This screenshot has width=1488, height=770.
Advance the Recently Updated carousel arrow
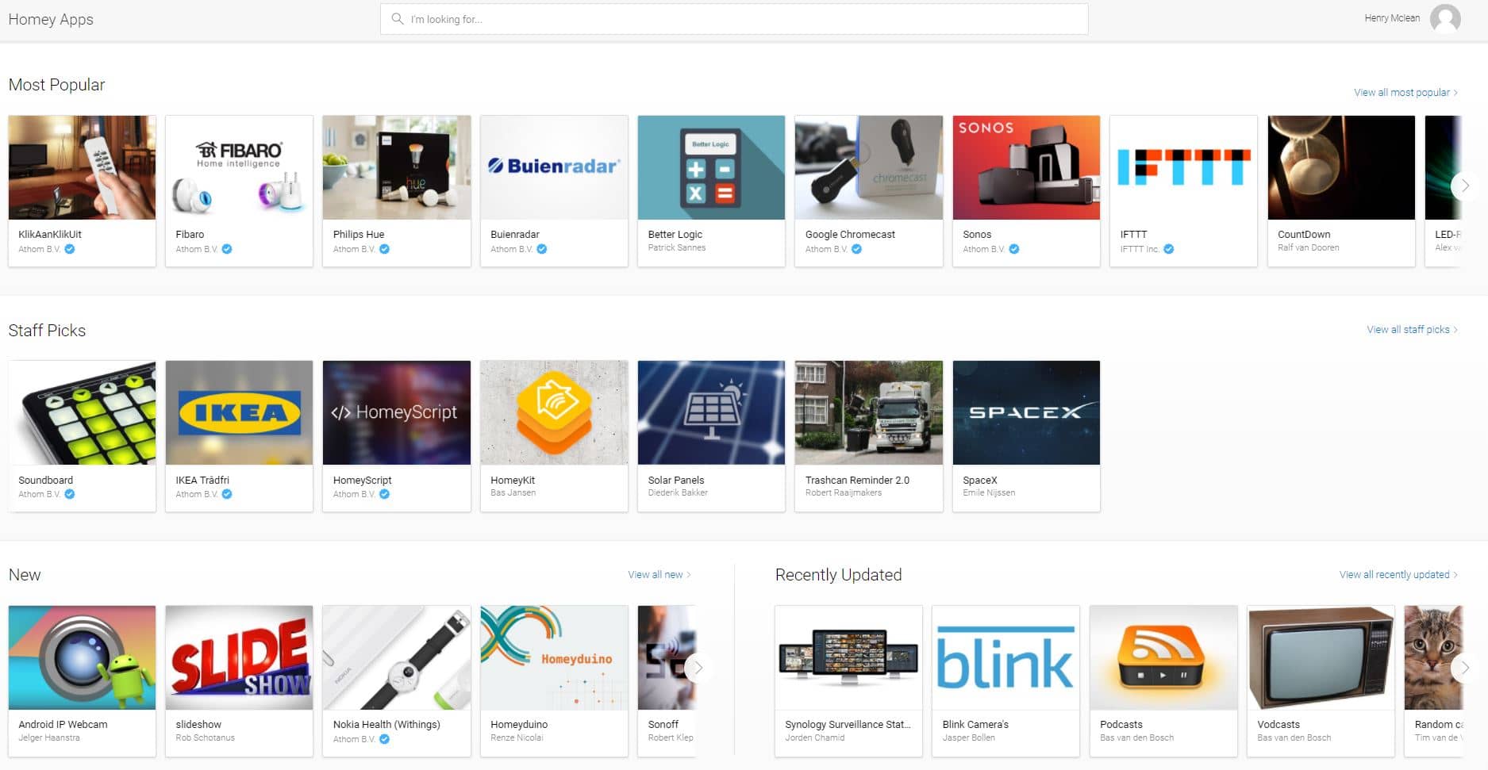click(x=1465, y=668)
